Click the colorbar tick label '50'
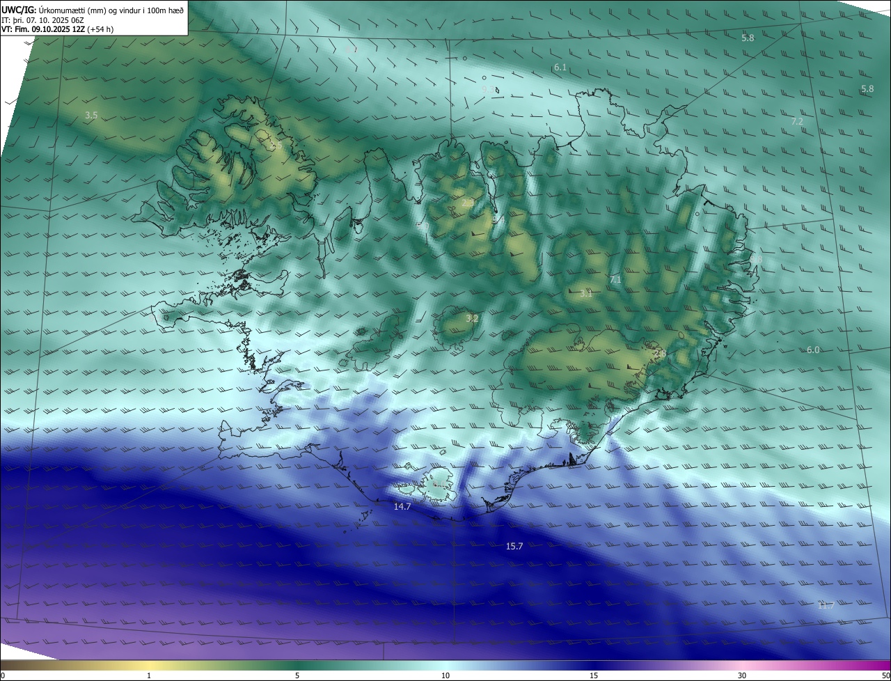Viewport: 891px width, 681px height. 885,676
